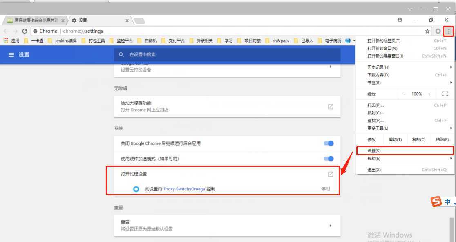Image resolution: width=456 pixels, height=242 pixels.
Task: Click 复制(C) in the edit row
Action: 418,140
